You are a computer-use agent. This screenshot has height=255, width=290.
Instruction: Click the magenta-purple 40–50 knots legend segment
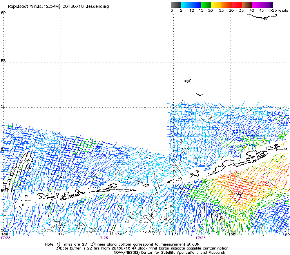[x=262, y=5]
